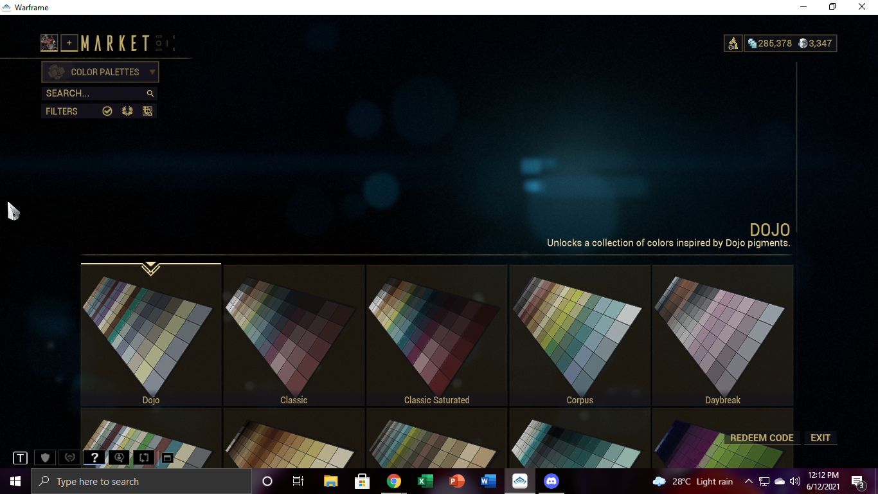Launch PowerPoint from the taskbar
Viewport: 878px width, 494px height.
(x=457, y=481)
